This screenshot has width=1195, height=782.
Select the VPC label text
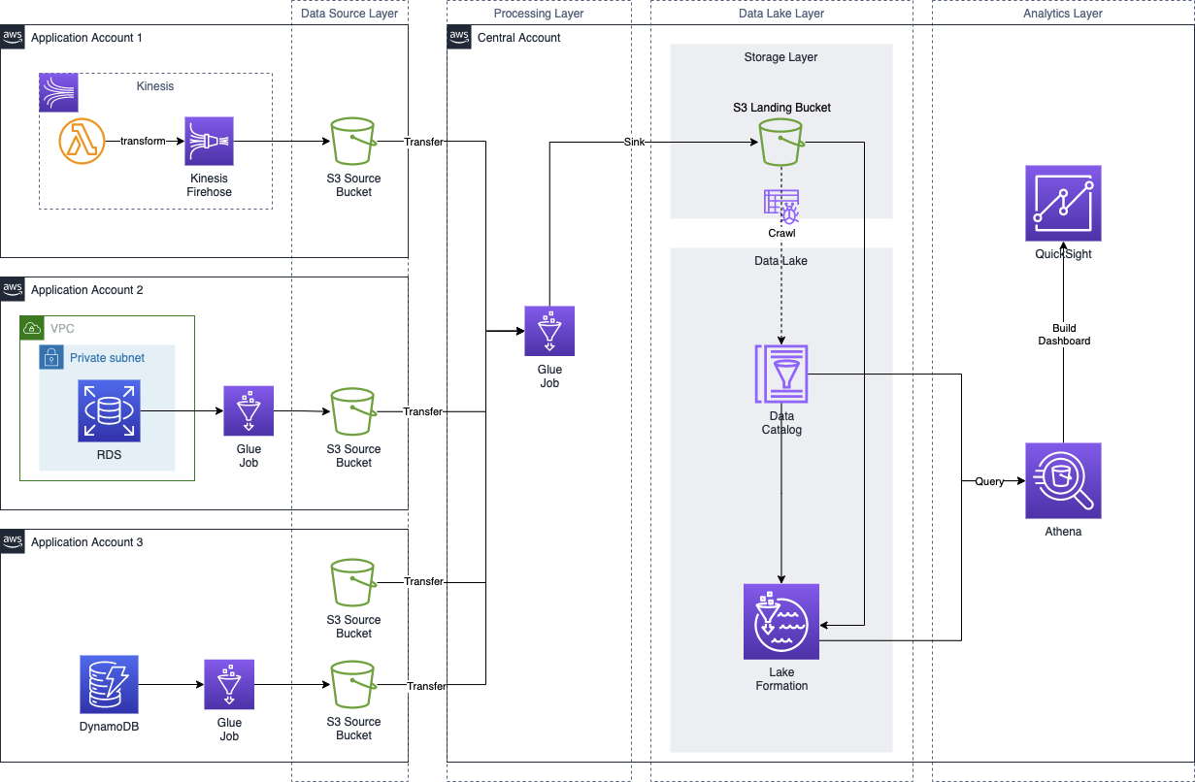coord(62,329)
